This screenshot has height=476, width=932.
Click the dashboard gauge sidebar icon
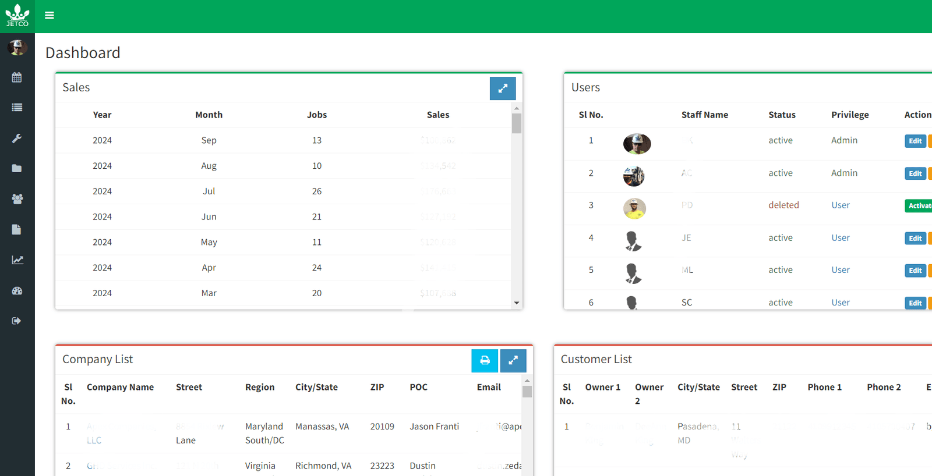pyautogui.click(x=17, y=290)
